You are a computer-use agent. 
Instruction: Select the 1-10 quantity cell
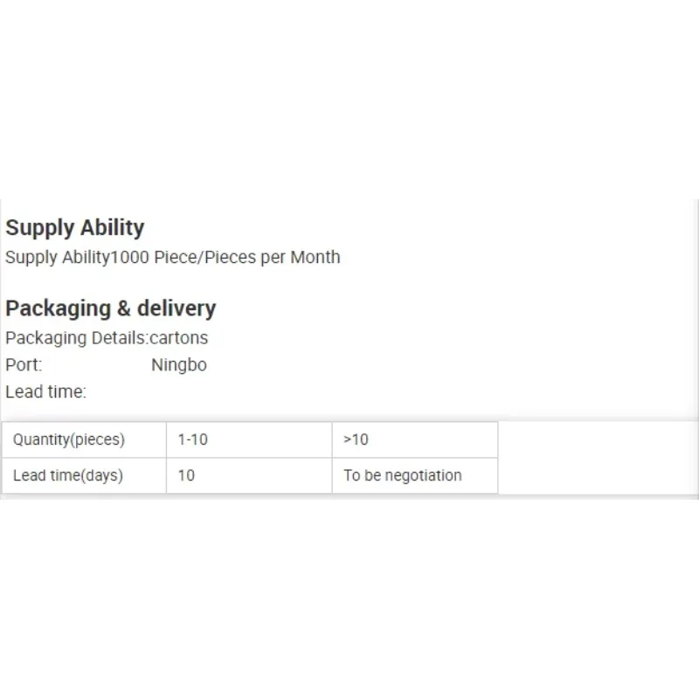coord(249,439)
